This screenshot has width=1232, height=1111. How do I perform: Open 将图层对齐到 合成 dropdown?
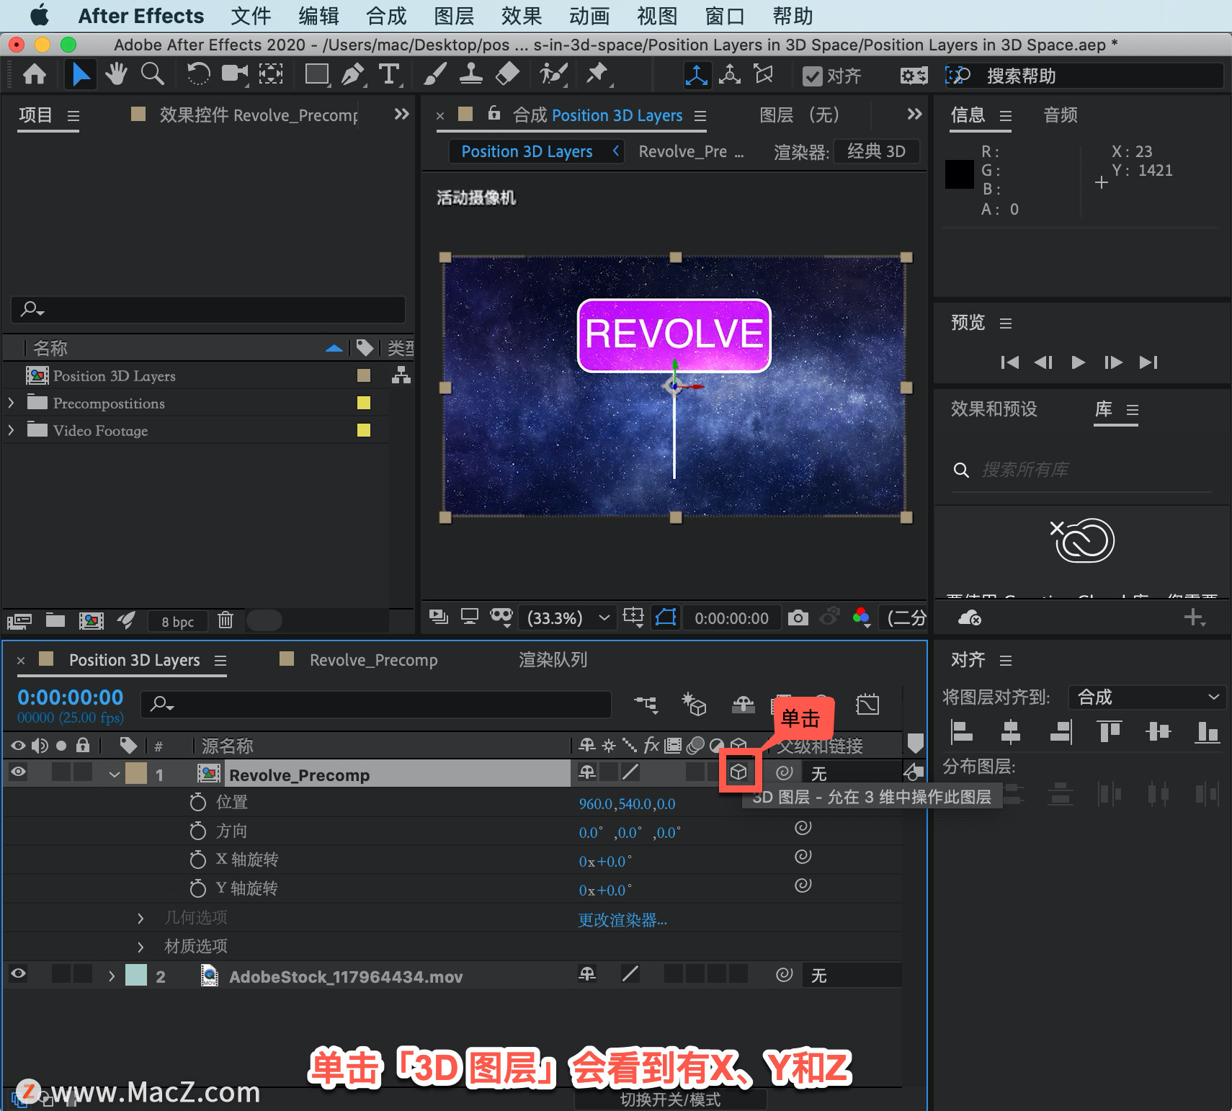pyautogui.click(x=1146, y=697)
